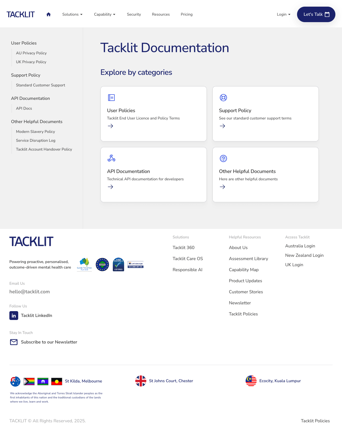Click the Torres Strait Islander flag icon
The image size is (342, 427).
tap(43, 381)
